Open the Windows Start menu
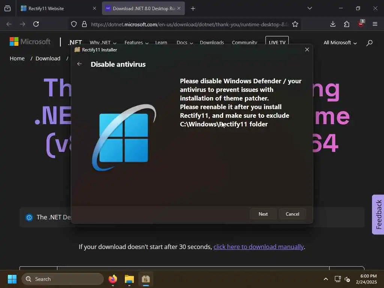The image size is (384, 288). coord(12,279)
